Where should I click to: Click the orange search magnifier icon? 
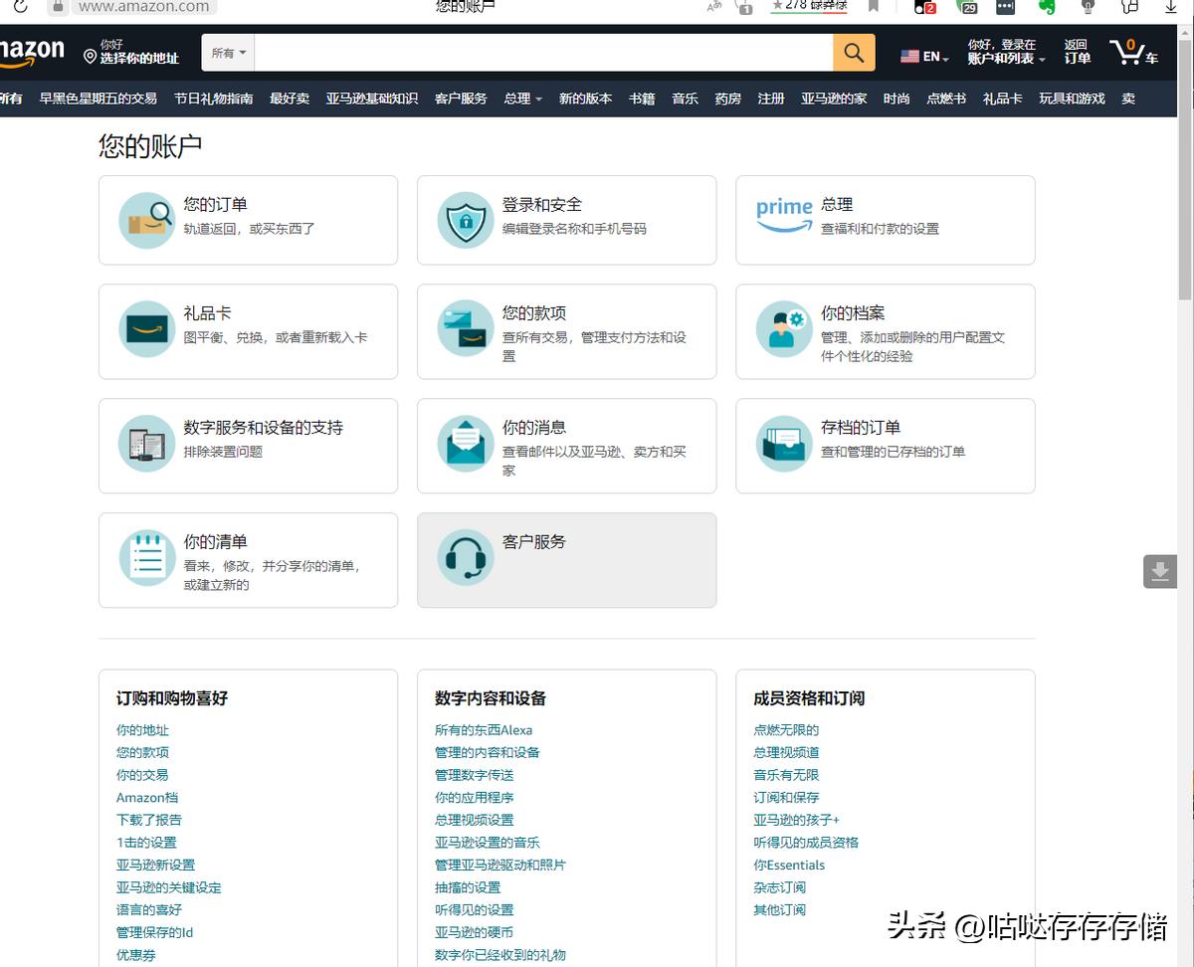[x=854, y=52]
